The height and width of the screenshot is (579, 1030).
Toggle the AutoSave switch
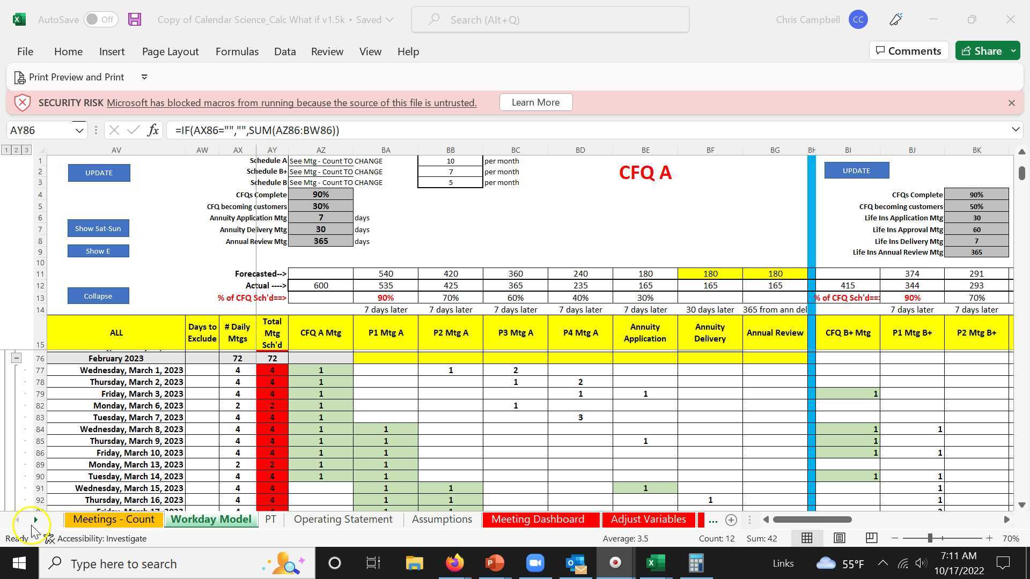click(101, 20)
